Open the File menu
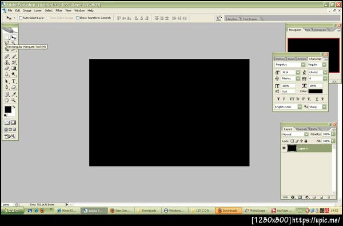343x226 pixels. [x=10, y=10]
